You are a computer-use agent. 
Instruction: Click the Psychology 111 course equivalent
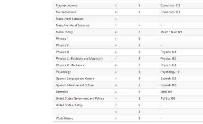pyautogui.click(x=170, y=72)
